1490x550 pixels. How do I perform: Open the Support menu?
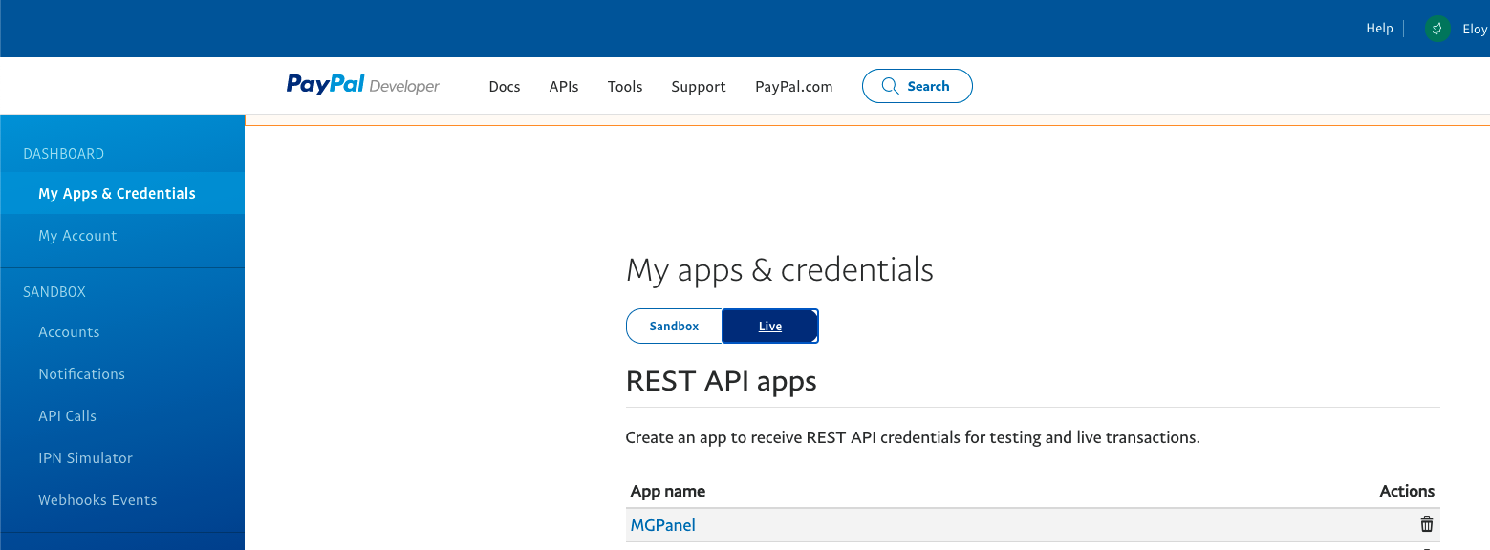pos(699,87)
